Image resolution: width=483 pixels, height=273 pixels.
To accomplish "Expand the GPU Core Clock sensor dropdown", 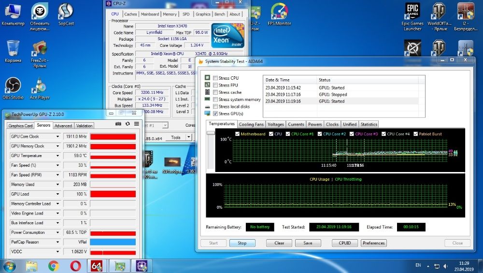I will 57,136.
